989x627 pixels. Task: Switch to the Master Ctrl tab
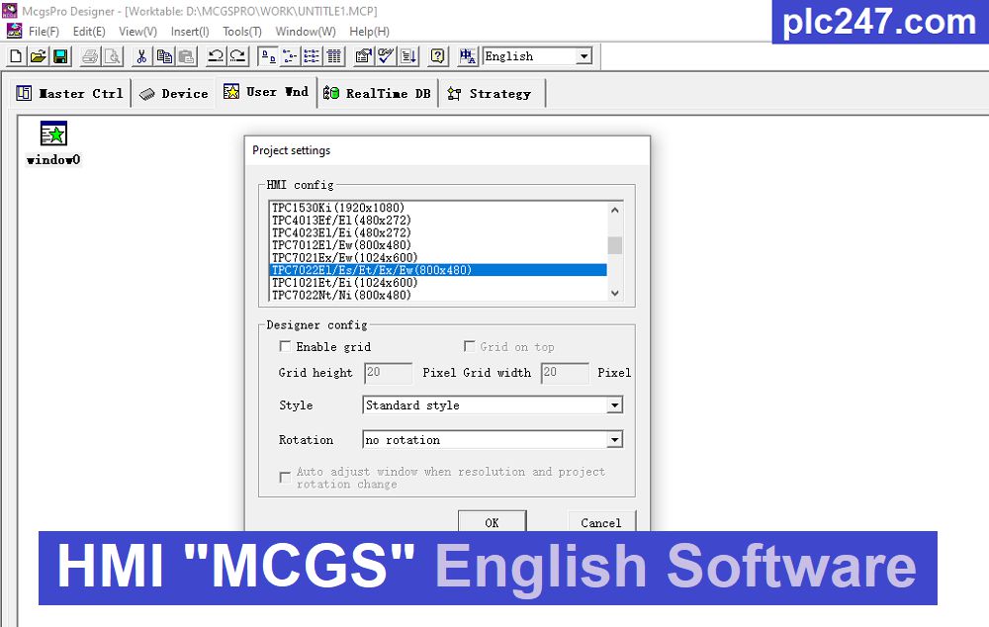pyautogui.click(x=70, y=93)
